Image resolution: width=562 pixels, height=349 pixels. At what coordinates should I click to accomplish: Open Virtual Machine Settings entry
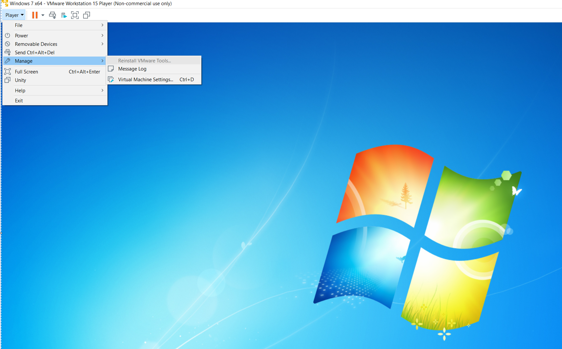click(154, 79)
